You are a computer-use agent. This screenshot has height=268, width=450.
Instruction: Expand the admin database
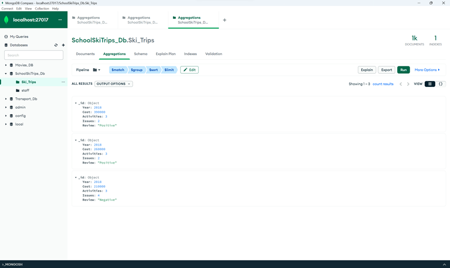point(6,107)
